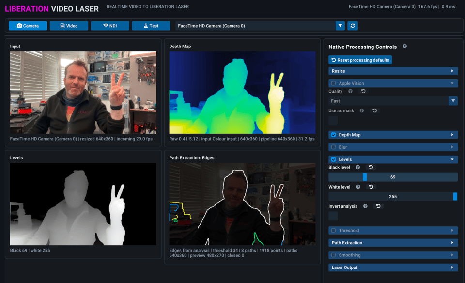Reset White level to default
Screen dimensions: 465x283
(371, 187)
